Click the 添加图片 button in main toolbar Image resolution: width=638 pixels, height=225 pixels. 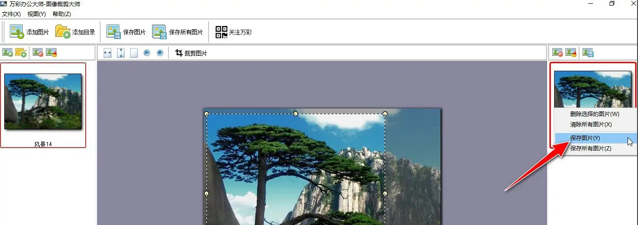[x=29, y=32]
